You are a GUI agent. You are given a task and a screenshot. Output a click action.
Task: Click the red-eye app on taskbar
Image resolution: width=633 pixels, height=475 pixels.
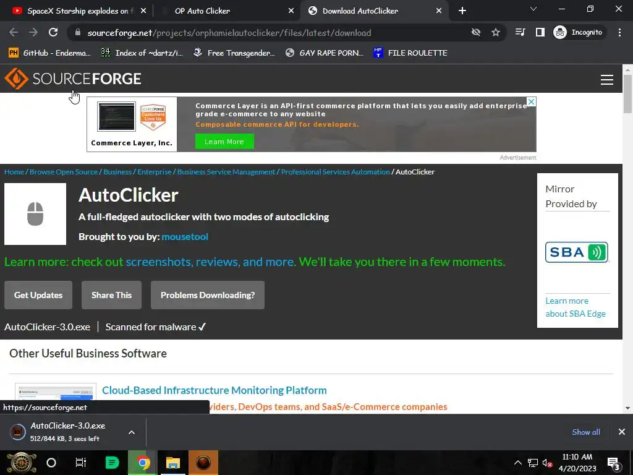[x=203, y=463]
